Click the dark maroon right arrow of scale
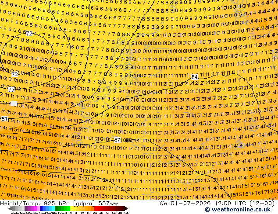The image size is (278, 214). click(x=126, y=209)
